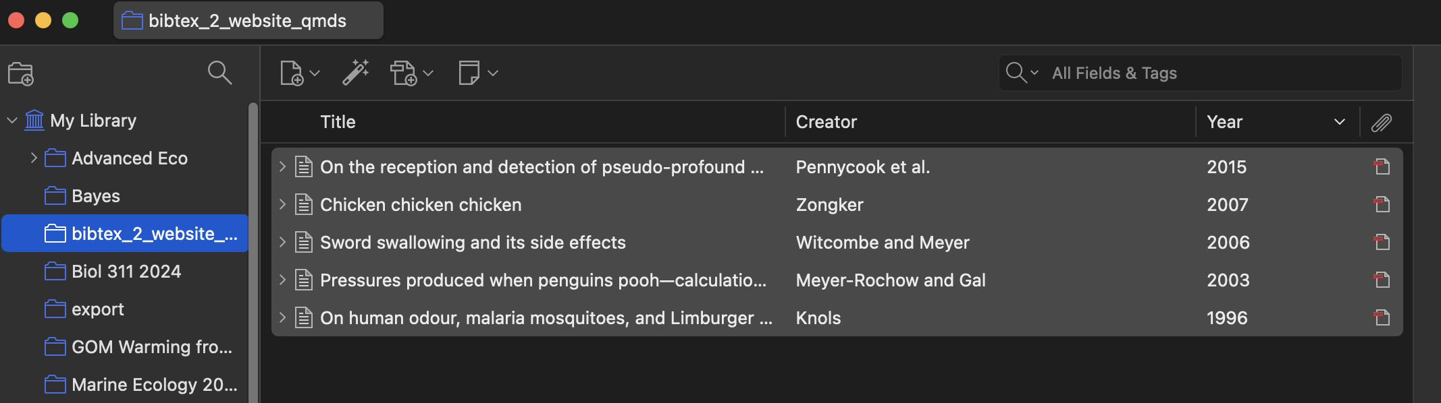Click the Add Item by Identifier wand

pyautogui.click(x=355, y=72)
